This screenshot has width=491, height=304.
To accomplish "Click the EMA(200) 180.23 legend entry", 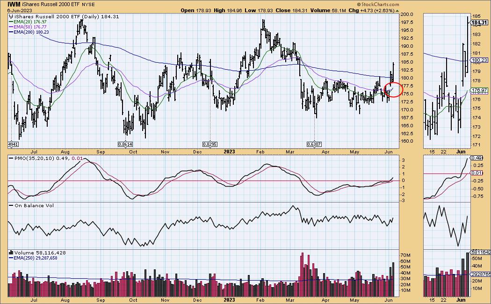I will click(x=31, y=32).
